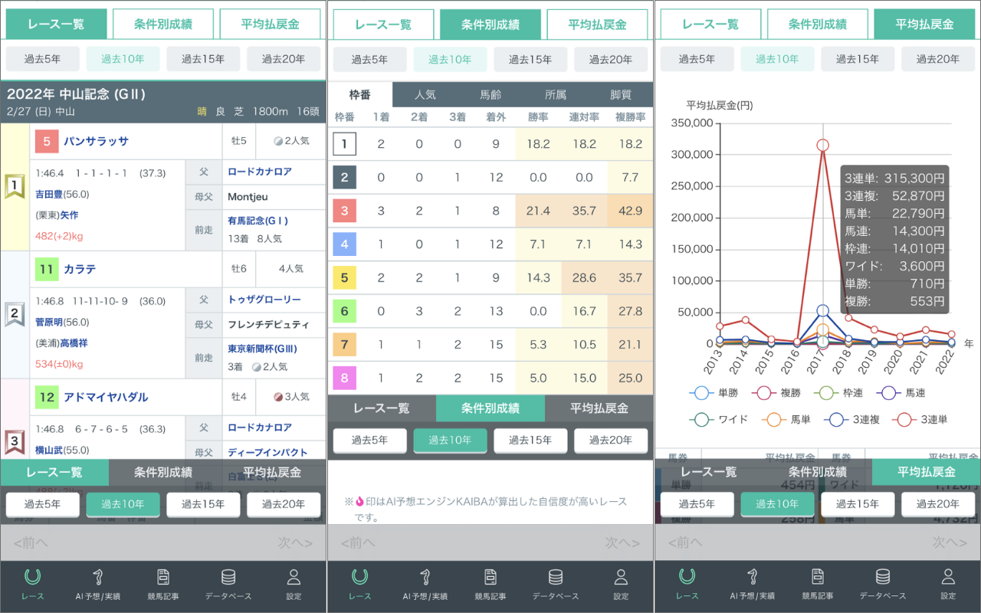Screen dimensions: 981x613
Task: Select 過去20年 period in top right panel
Action: [x=938, y=59]
